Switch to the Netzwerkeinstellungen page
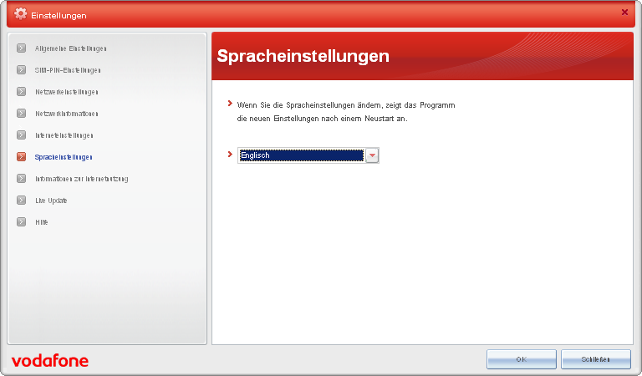This screenshot has height=376, width=642. (x=67, y=92)
